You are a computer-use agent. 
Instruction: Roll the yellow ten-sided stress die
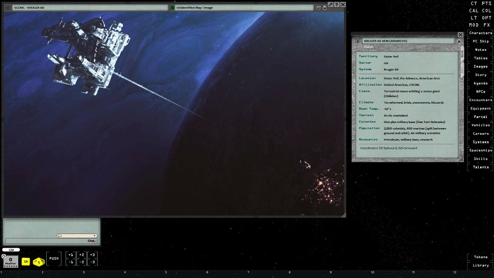click(38, 262)
